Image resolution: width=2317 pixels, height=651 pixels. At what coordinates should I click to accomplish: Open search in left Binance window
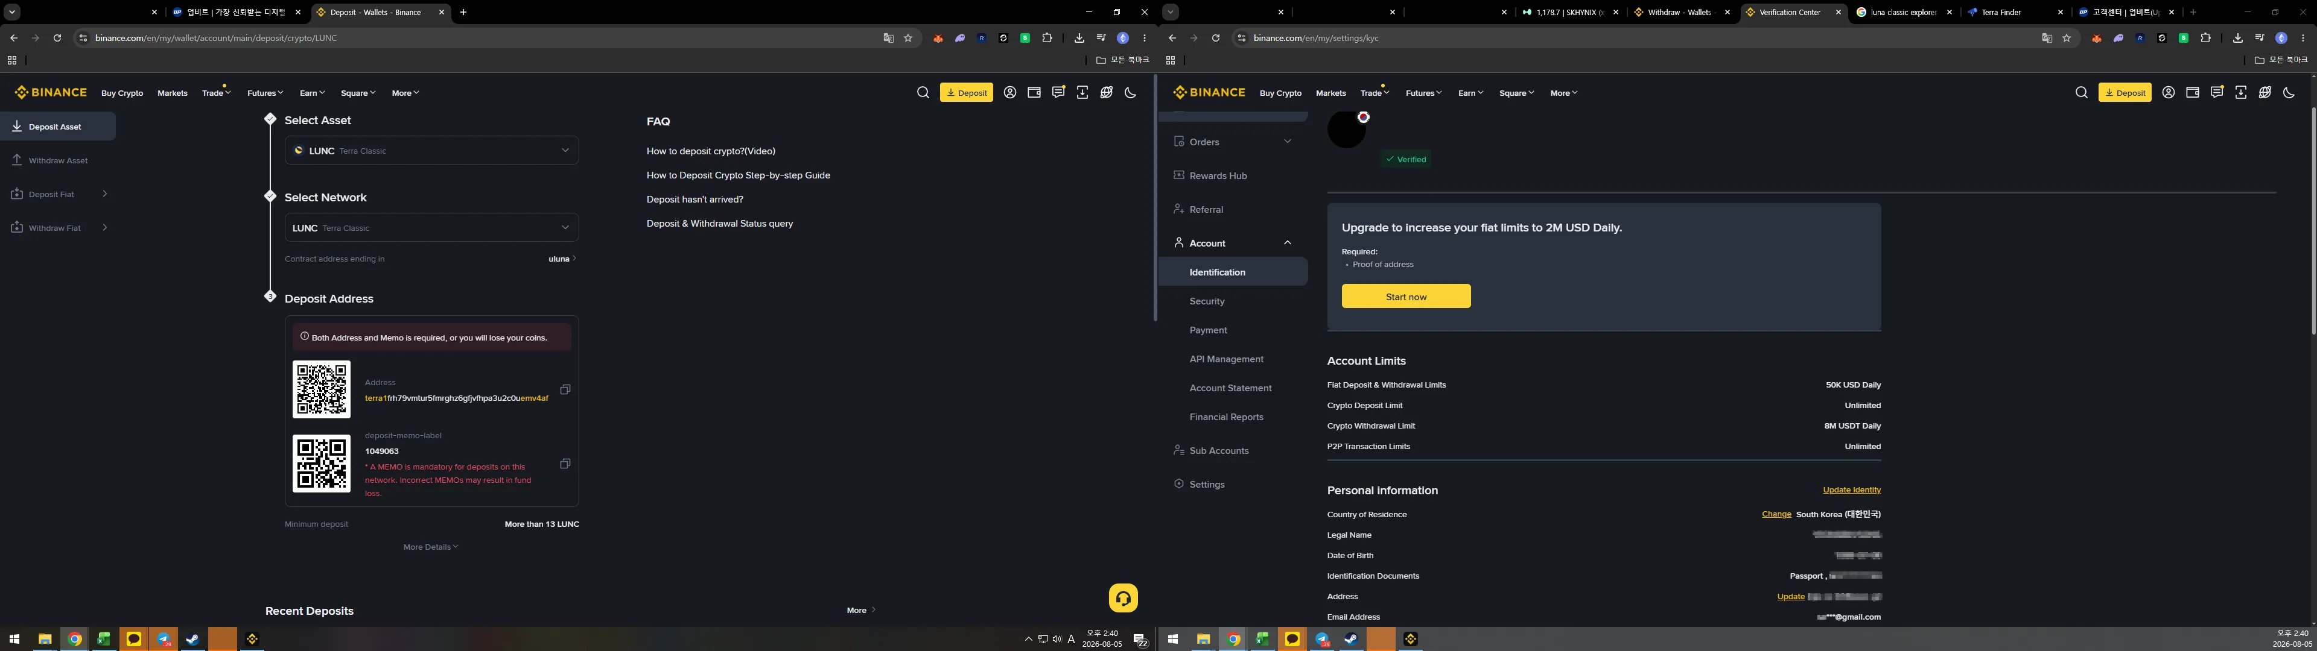(x=923, y=93)
